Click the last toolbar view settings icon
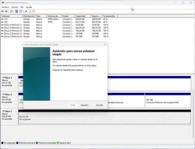Screen dimensions: 195x149 pyautogui.click(x=34, y=11)
